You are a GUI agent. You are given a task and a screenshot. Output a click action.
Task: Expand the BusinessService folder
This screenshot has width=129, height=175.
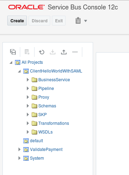point(28,80)
